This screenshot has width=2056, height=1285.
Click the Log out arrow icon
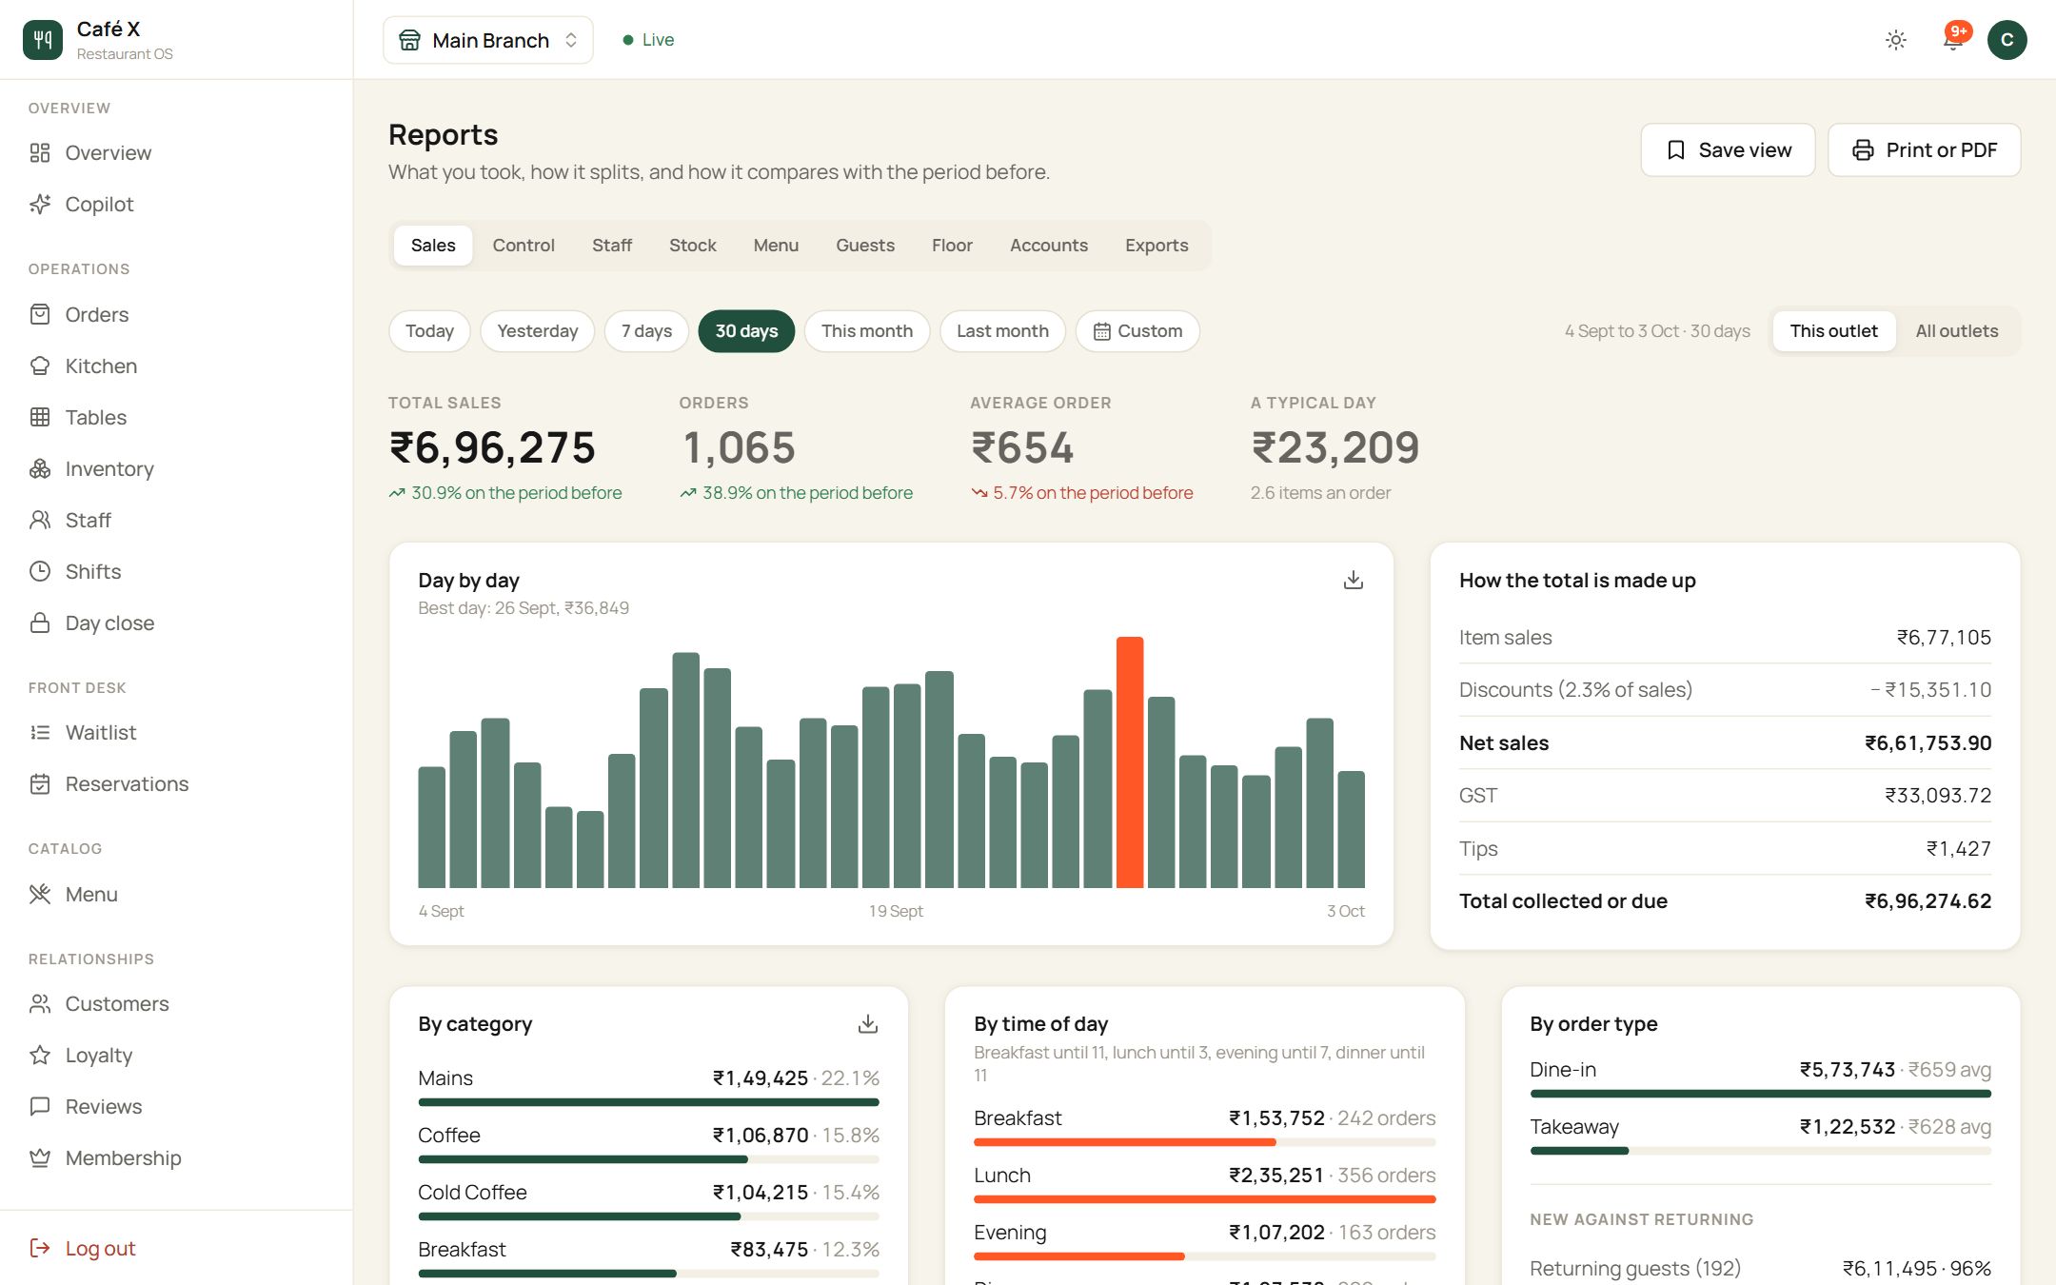40,1249
